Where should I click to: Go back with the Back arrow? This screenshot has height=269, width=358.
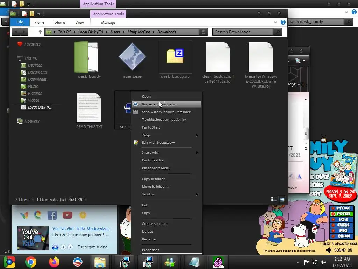point(15,32)
